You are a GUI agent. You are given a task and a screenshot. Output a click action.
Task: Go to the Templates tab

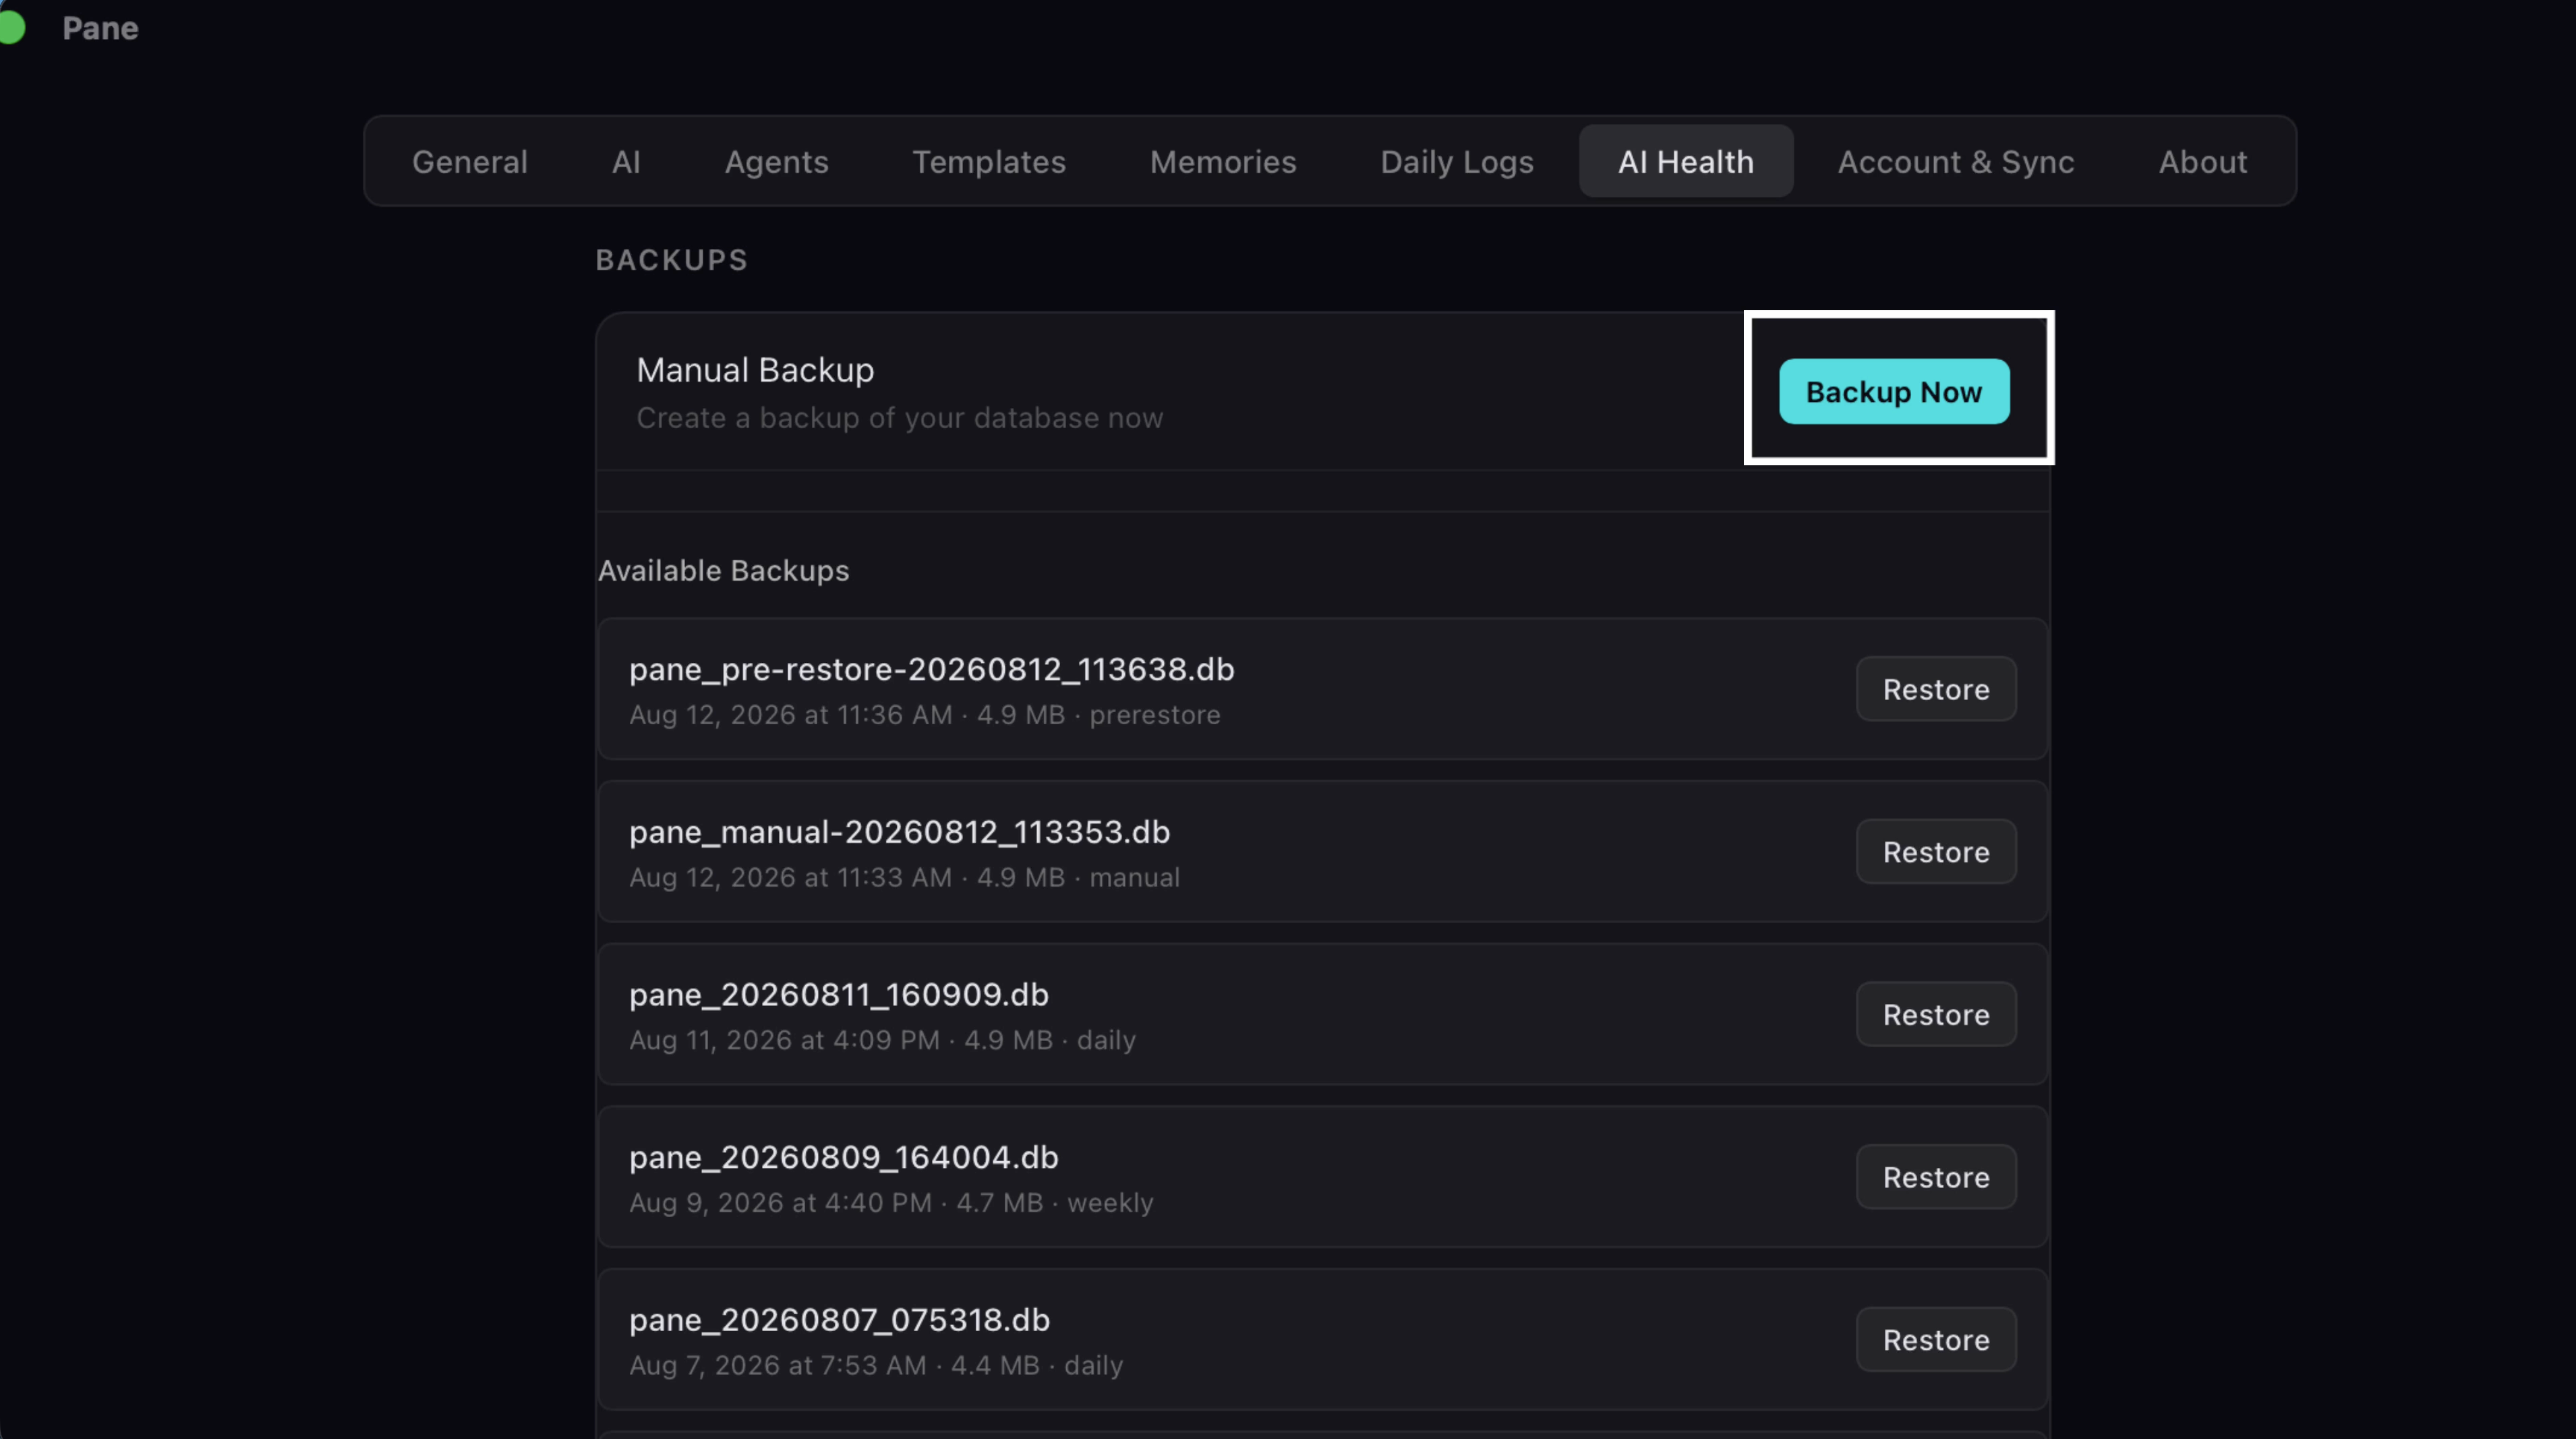(988, 161)
